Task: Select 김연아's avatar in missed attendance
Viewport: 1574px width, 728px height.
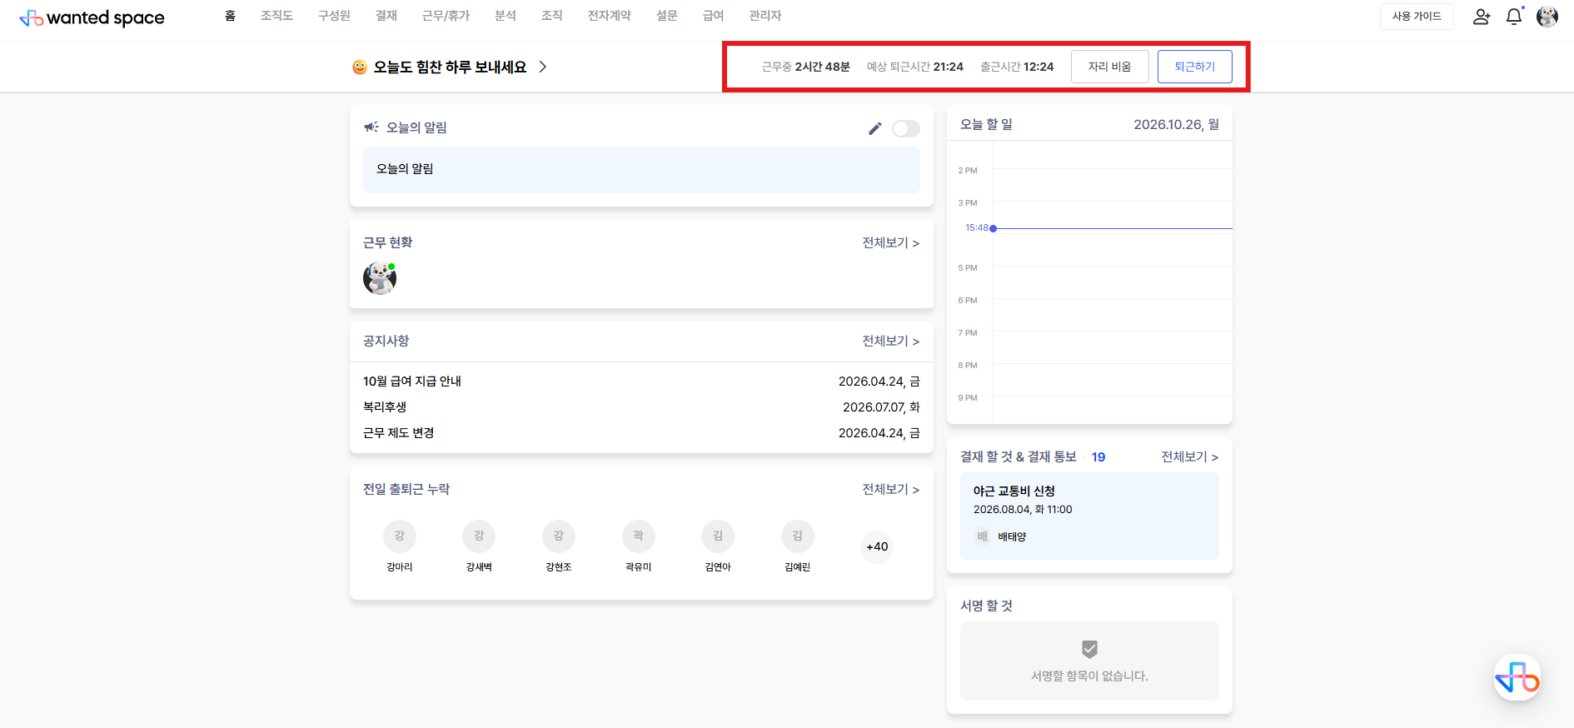Action: 718,536
